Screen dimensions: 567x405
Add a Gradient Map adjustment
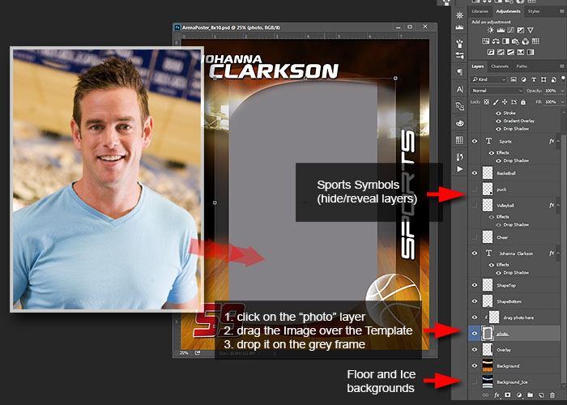[530, 53]
